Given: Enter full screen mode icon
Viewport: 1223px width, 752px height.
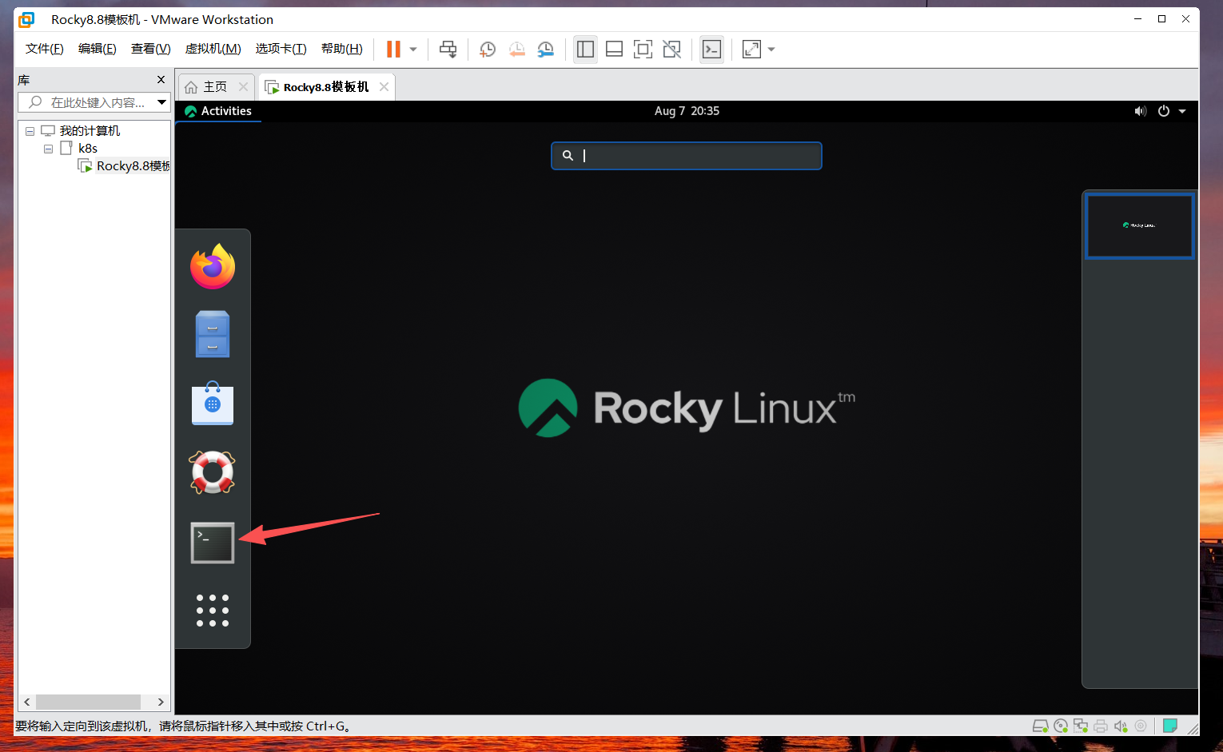Looking at the screenshot, I should (x=643, y=50).
